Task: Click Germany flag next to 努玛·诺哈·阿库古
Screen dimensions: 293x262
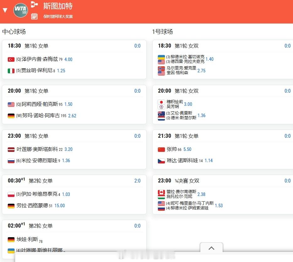Action: [x=11, y=116]
